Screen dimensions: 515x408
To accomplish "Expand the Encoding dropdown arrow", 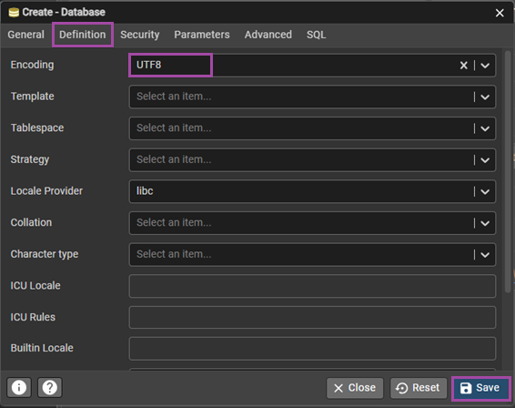I will point(485,66).
